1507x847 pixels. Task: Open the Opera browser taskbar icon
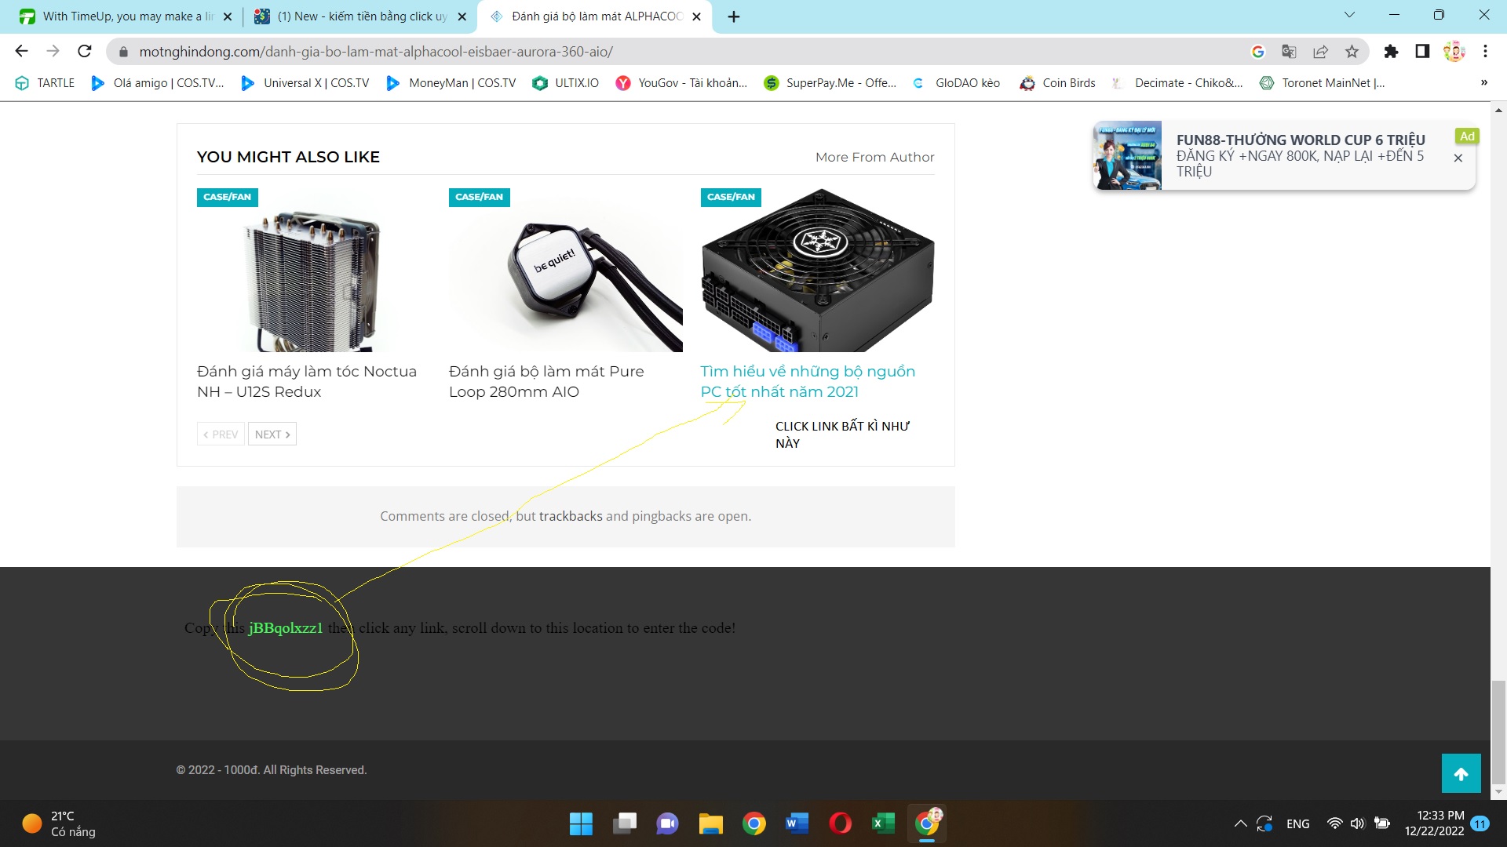coord(840,823)
